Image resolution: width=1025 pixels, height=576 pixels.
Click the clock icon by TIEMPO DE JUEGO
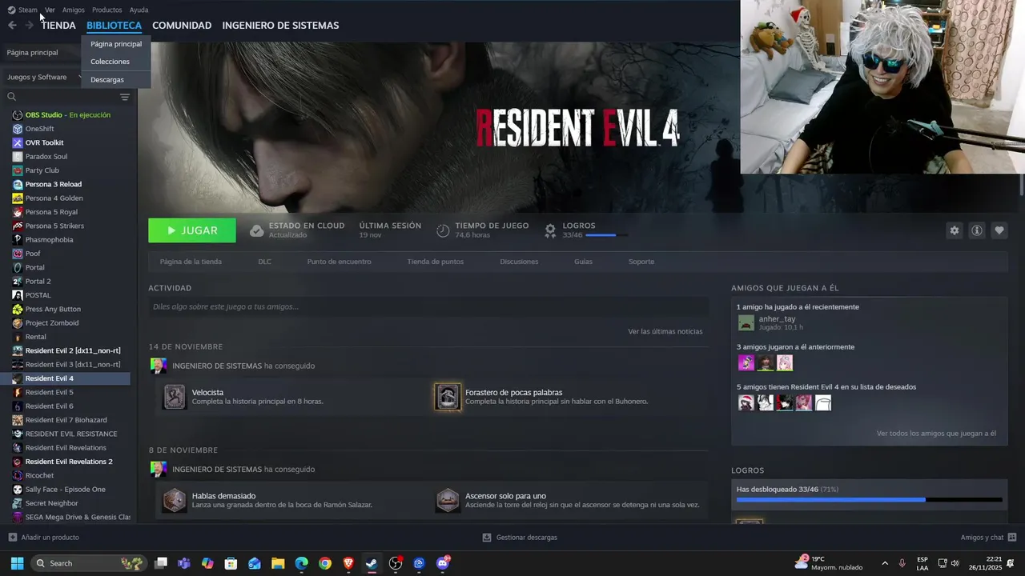tap(443, 230)
